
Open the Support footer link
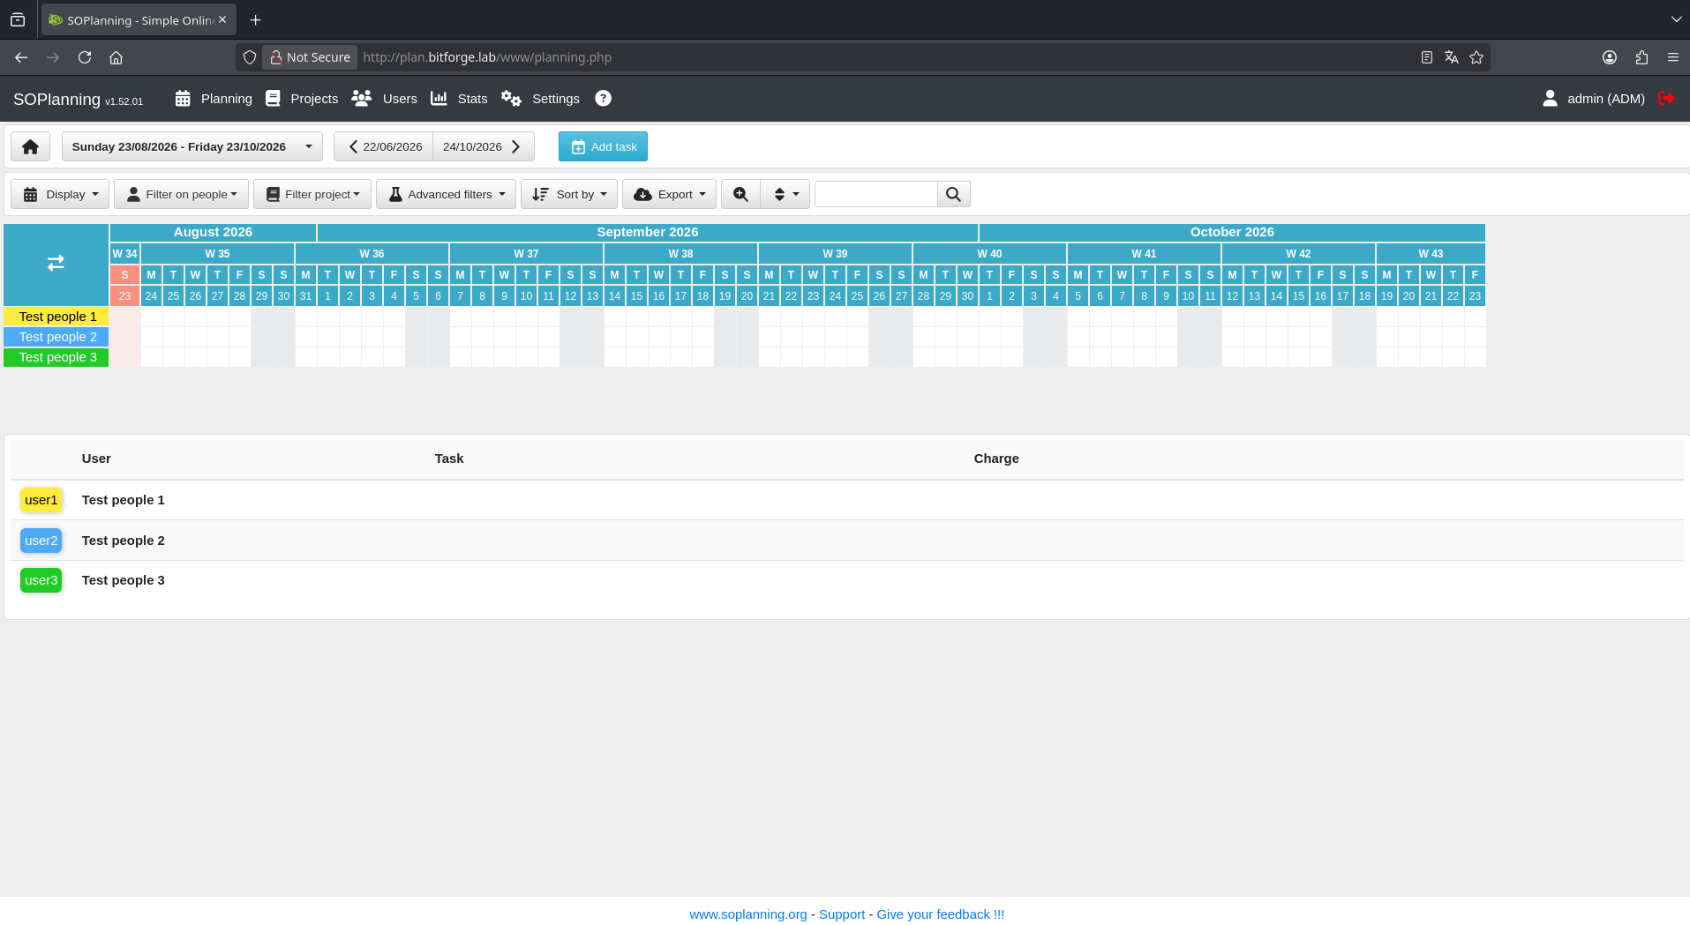(x=842, y=914)
